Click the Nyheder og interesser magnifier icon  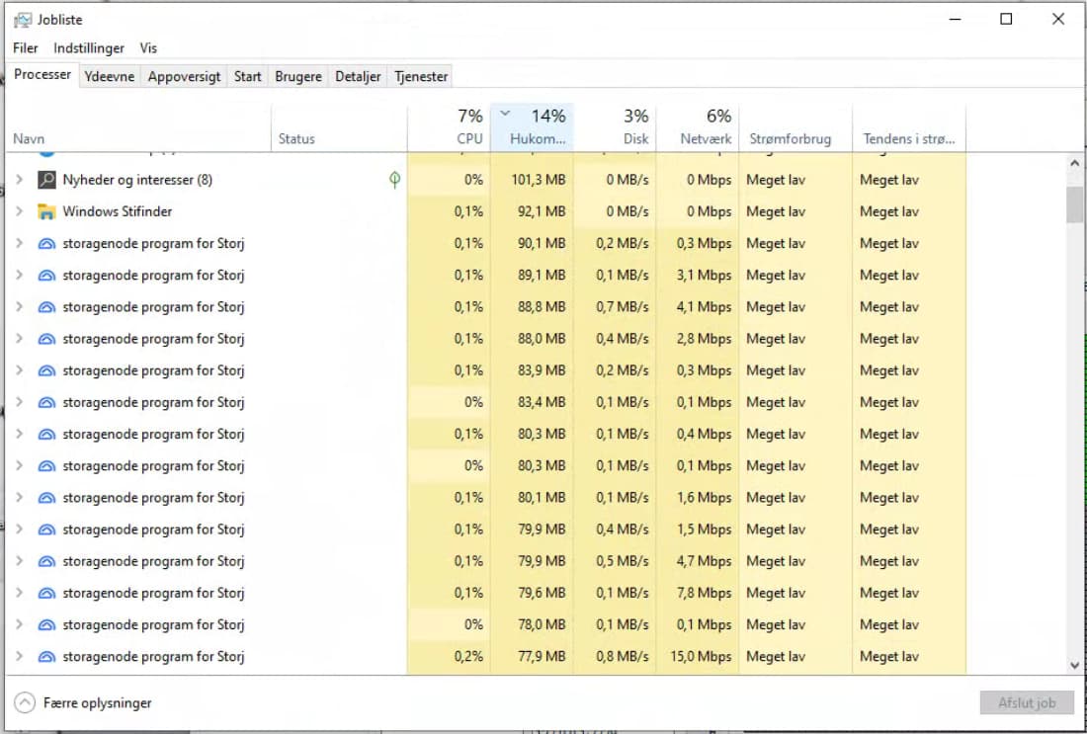point(46,180)
